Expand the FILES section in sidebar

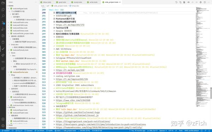(x=10, y=125)
